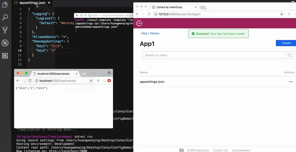The image size is (296, 152).
Task: Click the localhost:5000/api/values/ address bar
Action: tap(64, 81)
